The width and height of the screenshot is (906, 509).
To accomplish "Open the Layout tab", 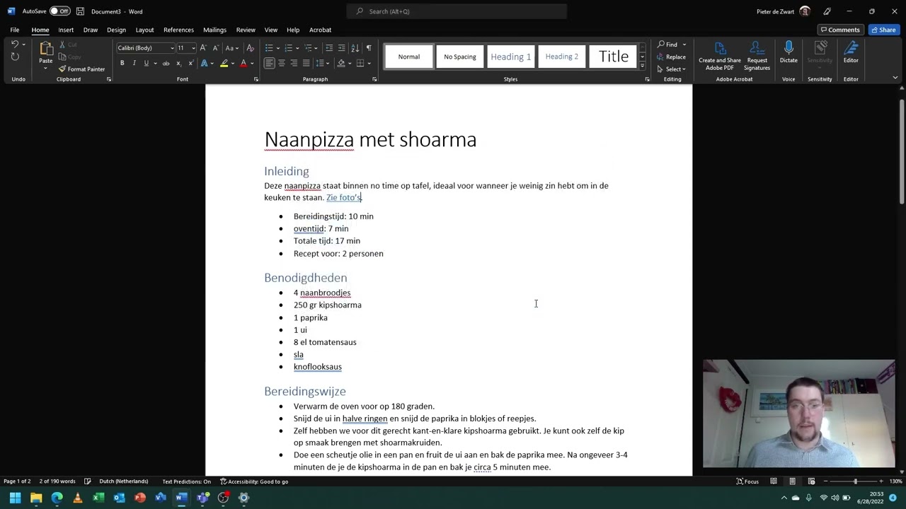I will point(144,30).
